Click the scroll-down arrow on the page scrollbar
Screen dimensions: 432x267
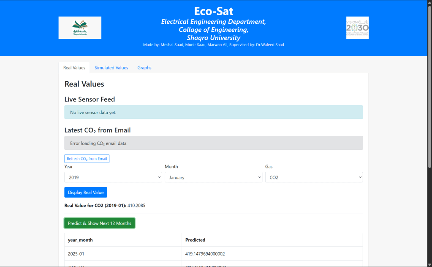pos(429,264)
